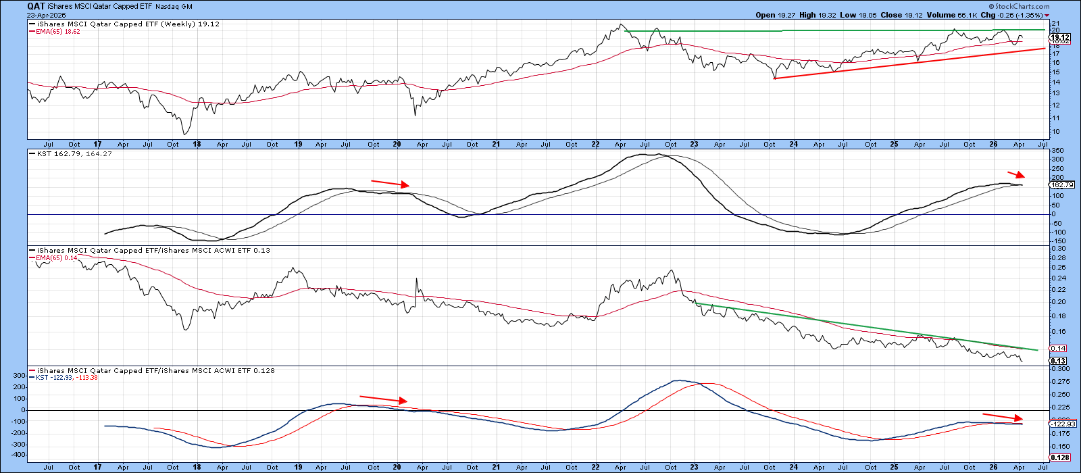This screenshot has height=473, width=1081.
Task: Click the 'KST 162.79, 164.27' legend
Action: point(74,153)
